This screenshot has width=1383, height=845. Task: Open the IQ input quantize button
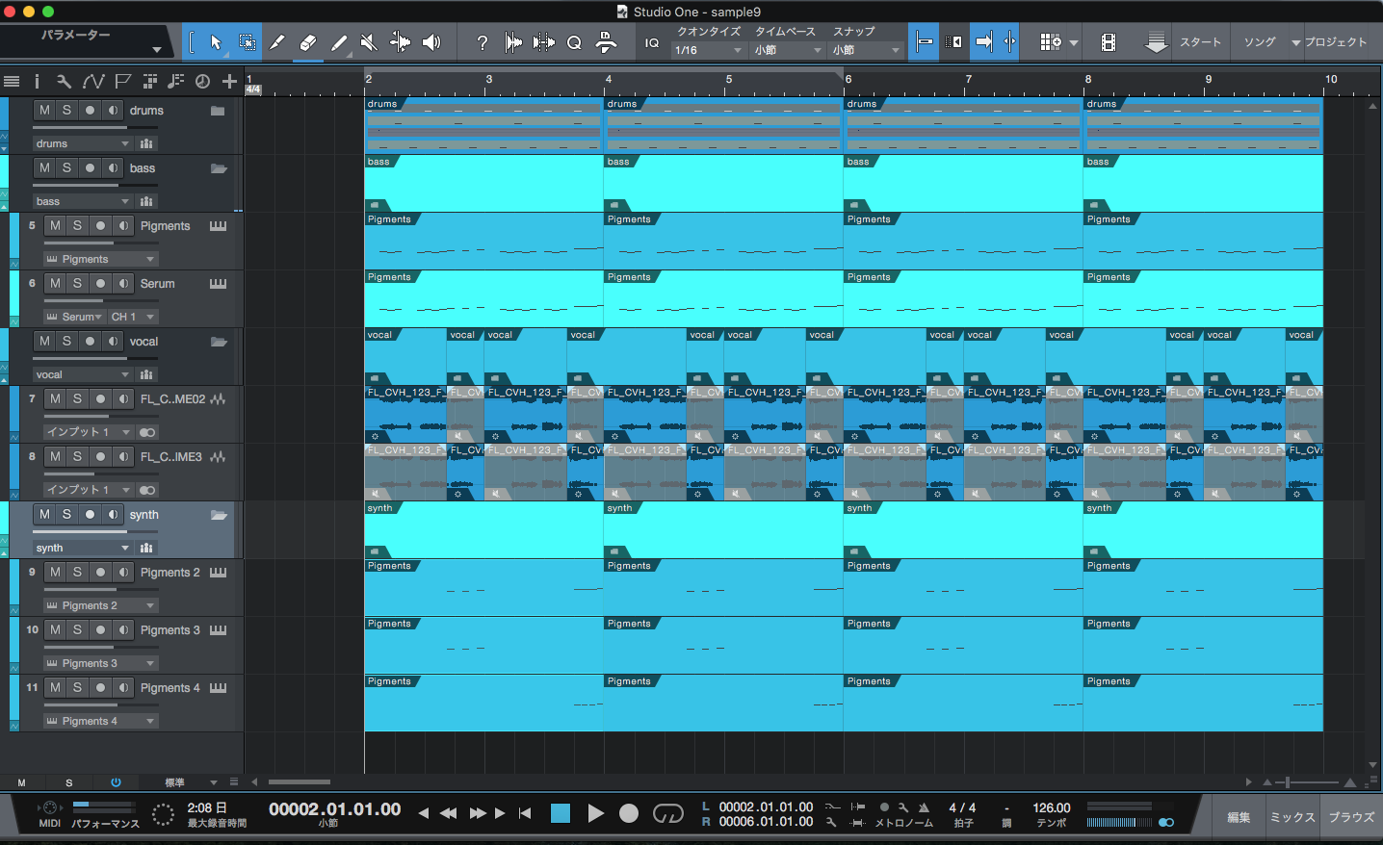652,42
